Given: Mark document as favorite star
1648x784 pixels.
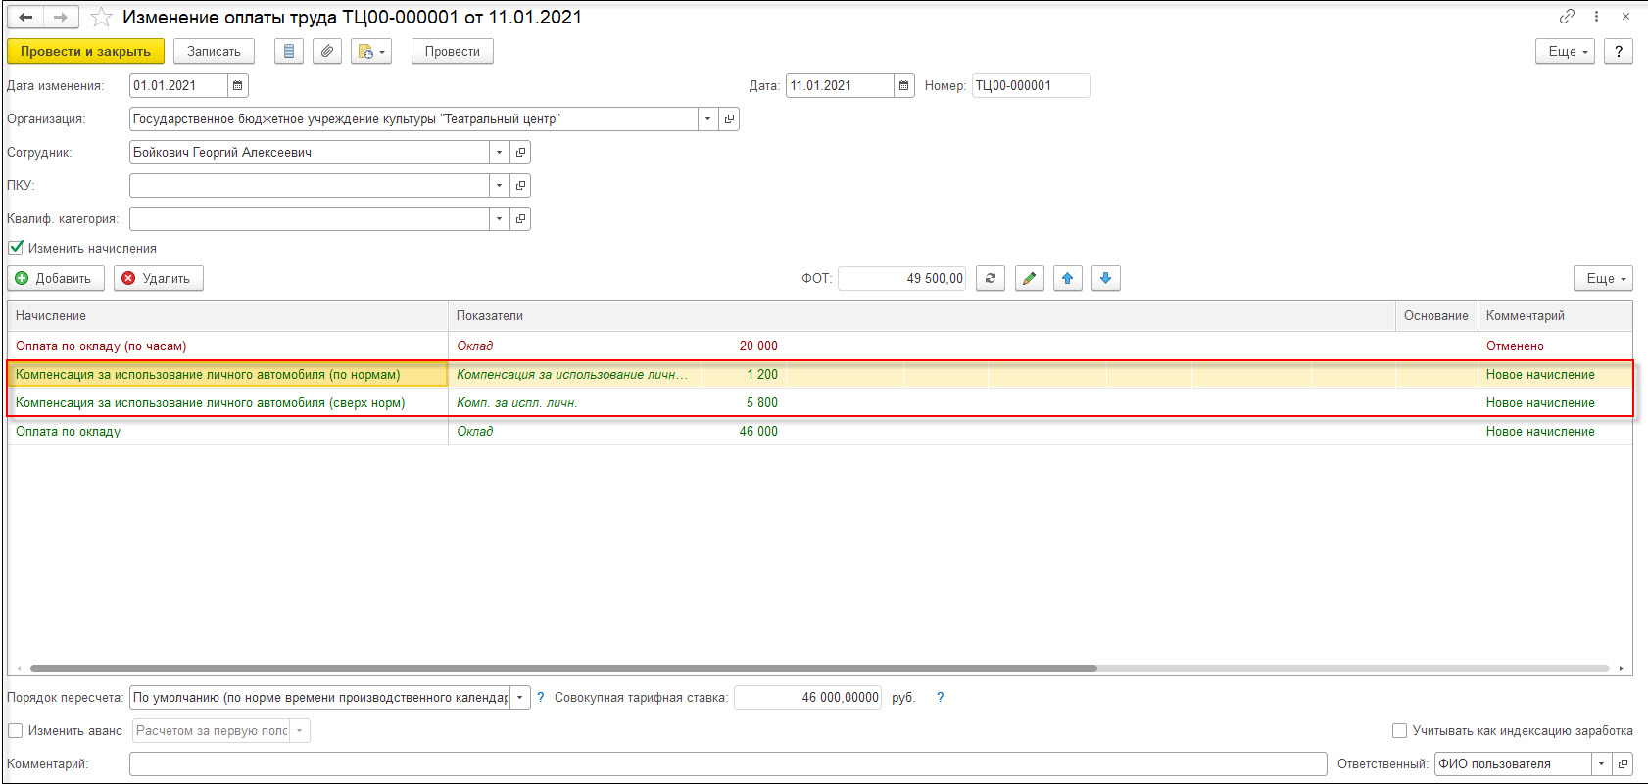Looking at the screenshot, I should point(101,17).
